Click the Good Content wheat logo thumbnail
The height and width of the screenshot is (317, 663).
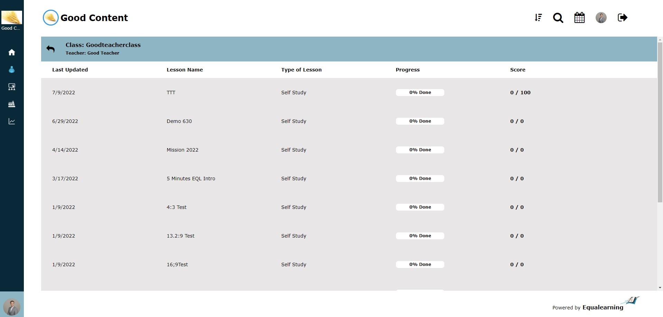12,17
